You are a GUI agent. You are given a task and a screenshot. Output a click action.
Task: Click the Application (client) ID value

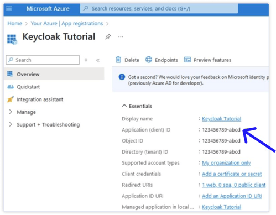(221, 130)
